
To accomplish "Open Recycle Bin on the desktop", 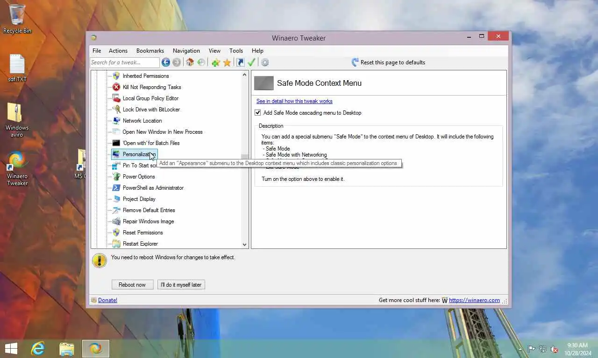I will [x=17, y=19].
